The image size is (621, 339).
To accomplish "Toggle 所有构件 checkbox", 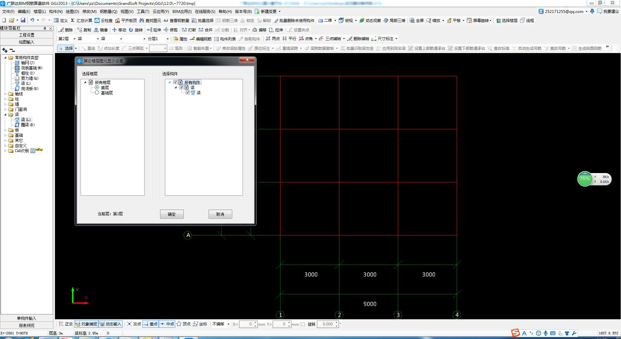I will 175,82.
